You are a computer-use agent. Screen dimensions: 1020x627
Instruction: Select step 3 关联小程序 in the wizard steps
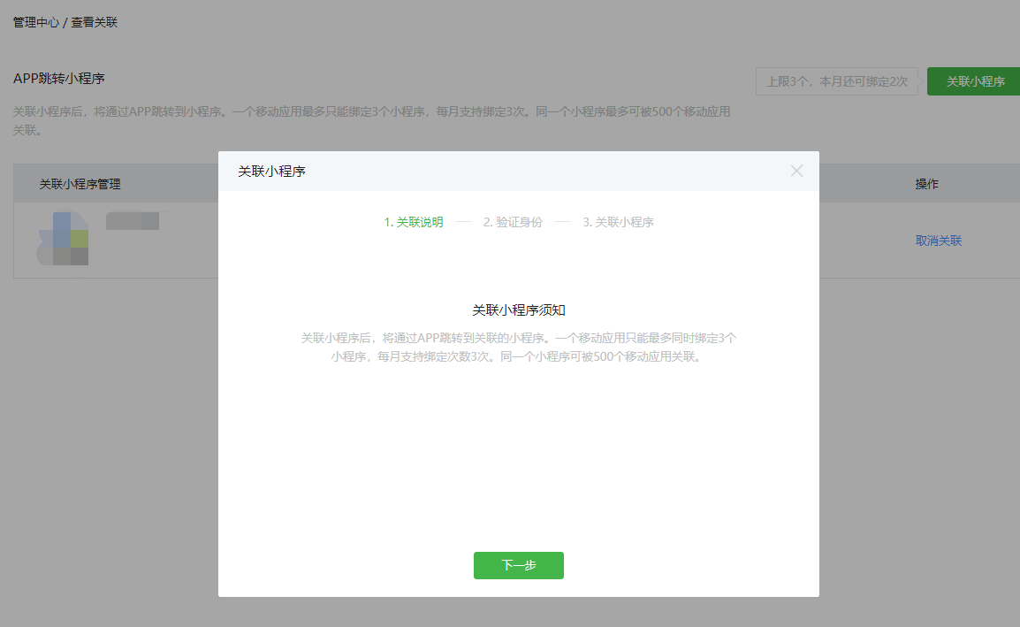coord(618,222)
